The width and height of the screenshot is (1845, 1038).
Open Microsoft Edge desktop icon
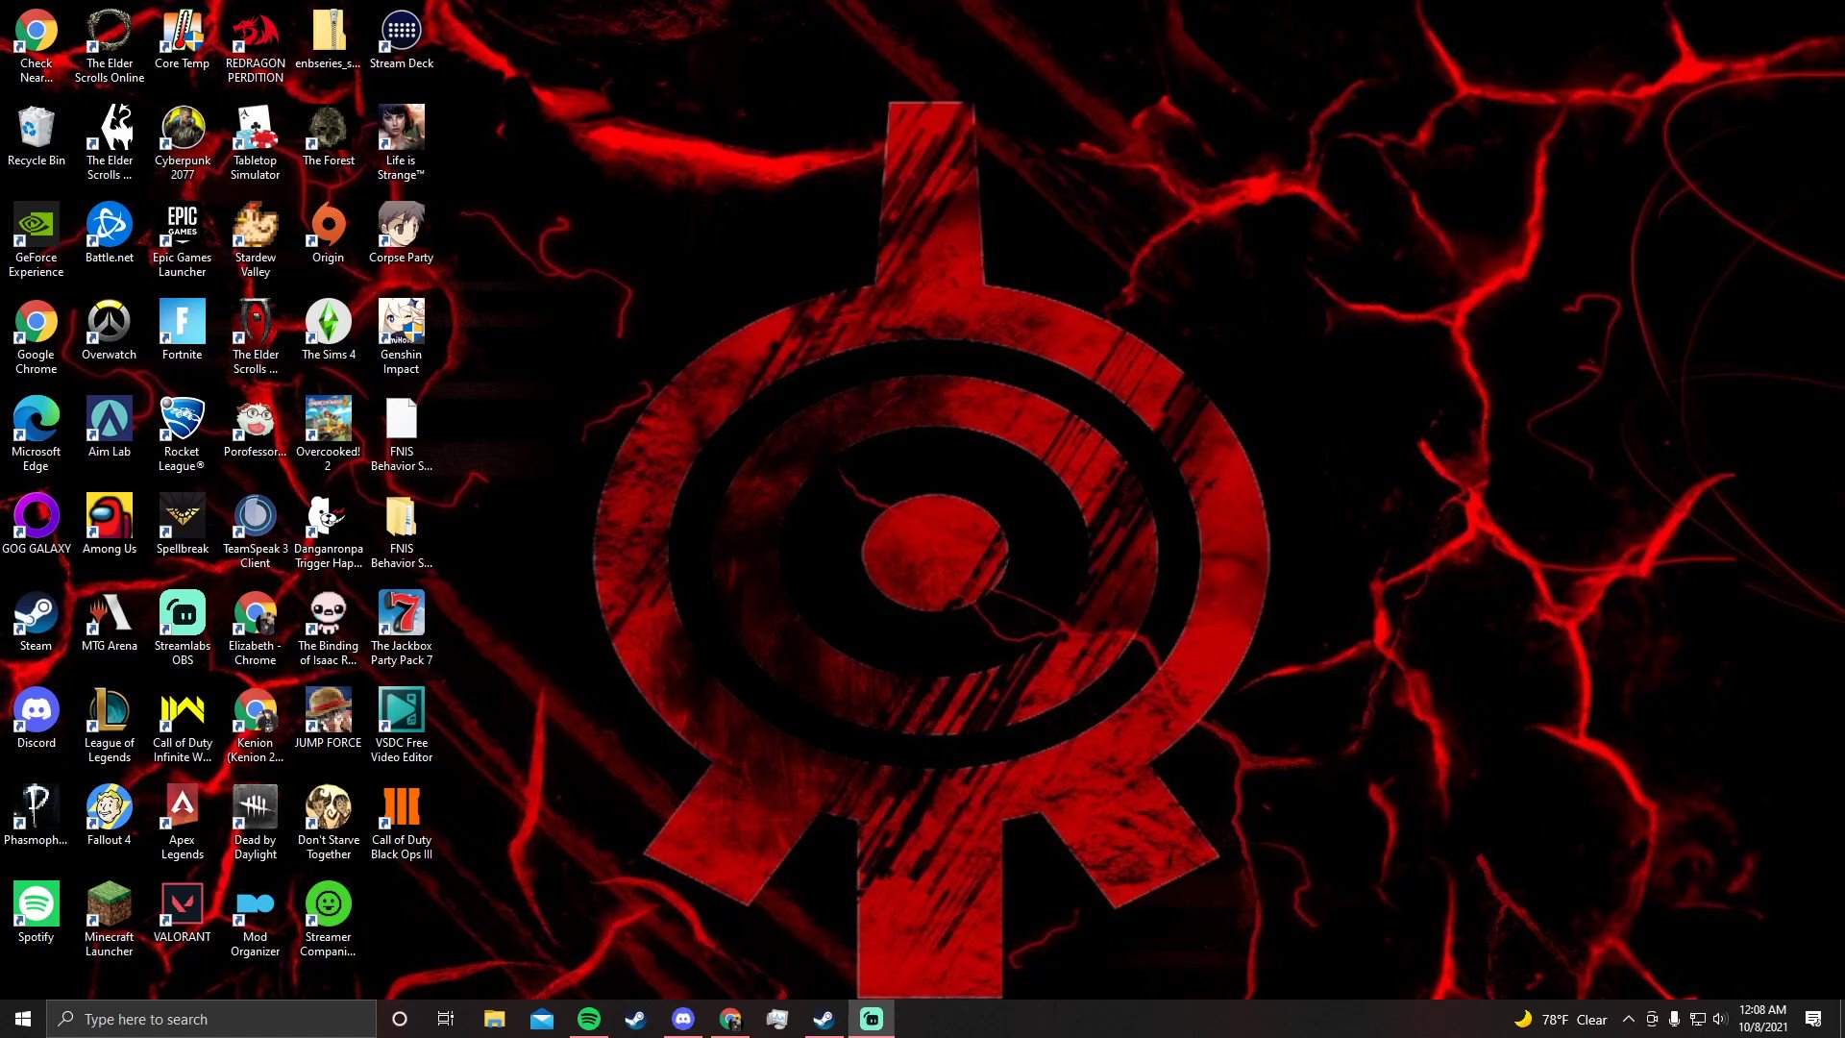pos(37,434)
